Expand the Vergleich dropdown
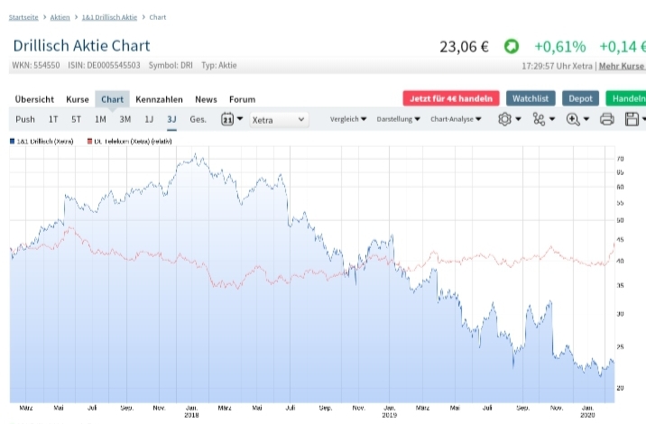 click(x=348, y=119)
